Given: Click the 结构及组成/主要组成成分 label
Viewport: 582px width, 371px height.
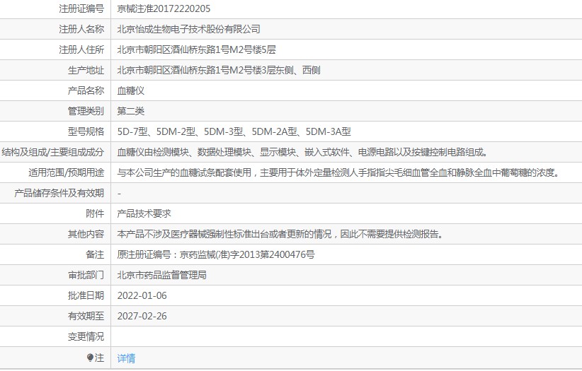Looking at the screenshot, I should tap(52, 152).
